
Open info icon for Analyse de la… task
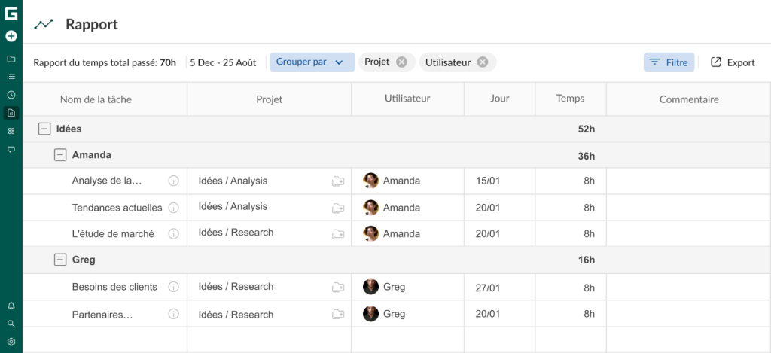(x=174, y=181)
